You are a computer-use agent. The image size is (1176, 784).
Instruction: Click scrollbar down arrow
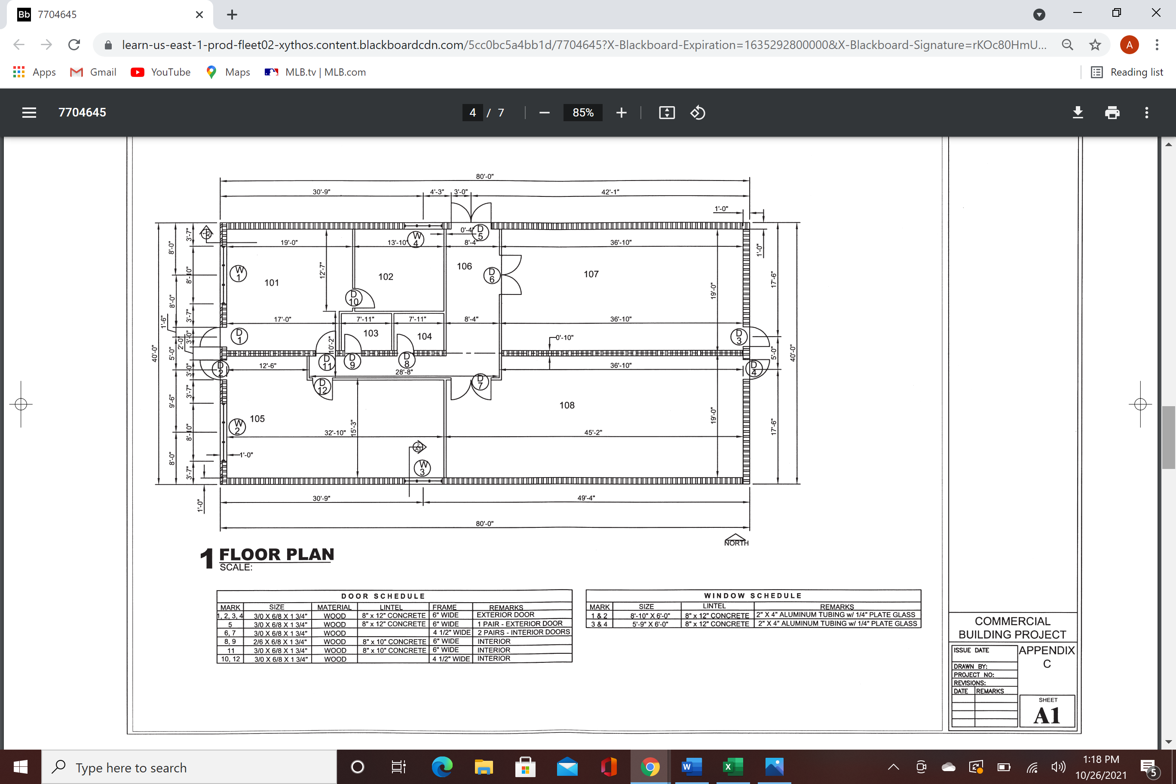tap(1169, 742)
